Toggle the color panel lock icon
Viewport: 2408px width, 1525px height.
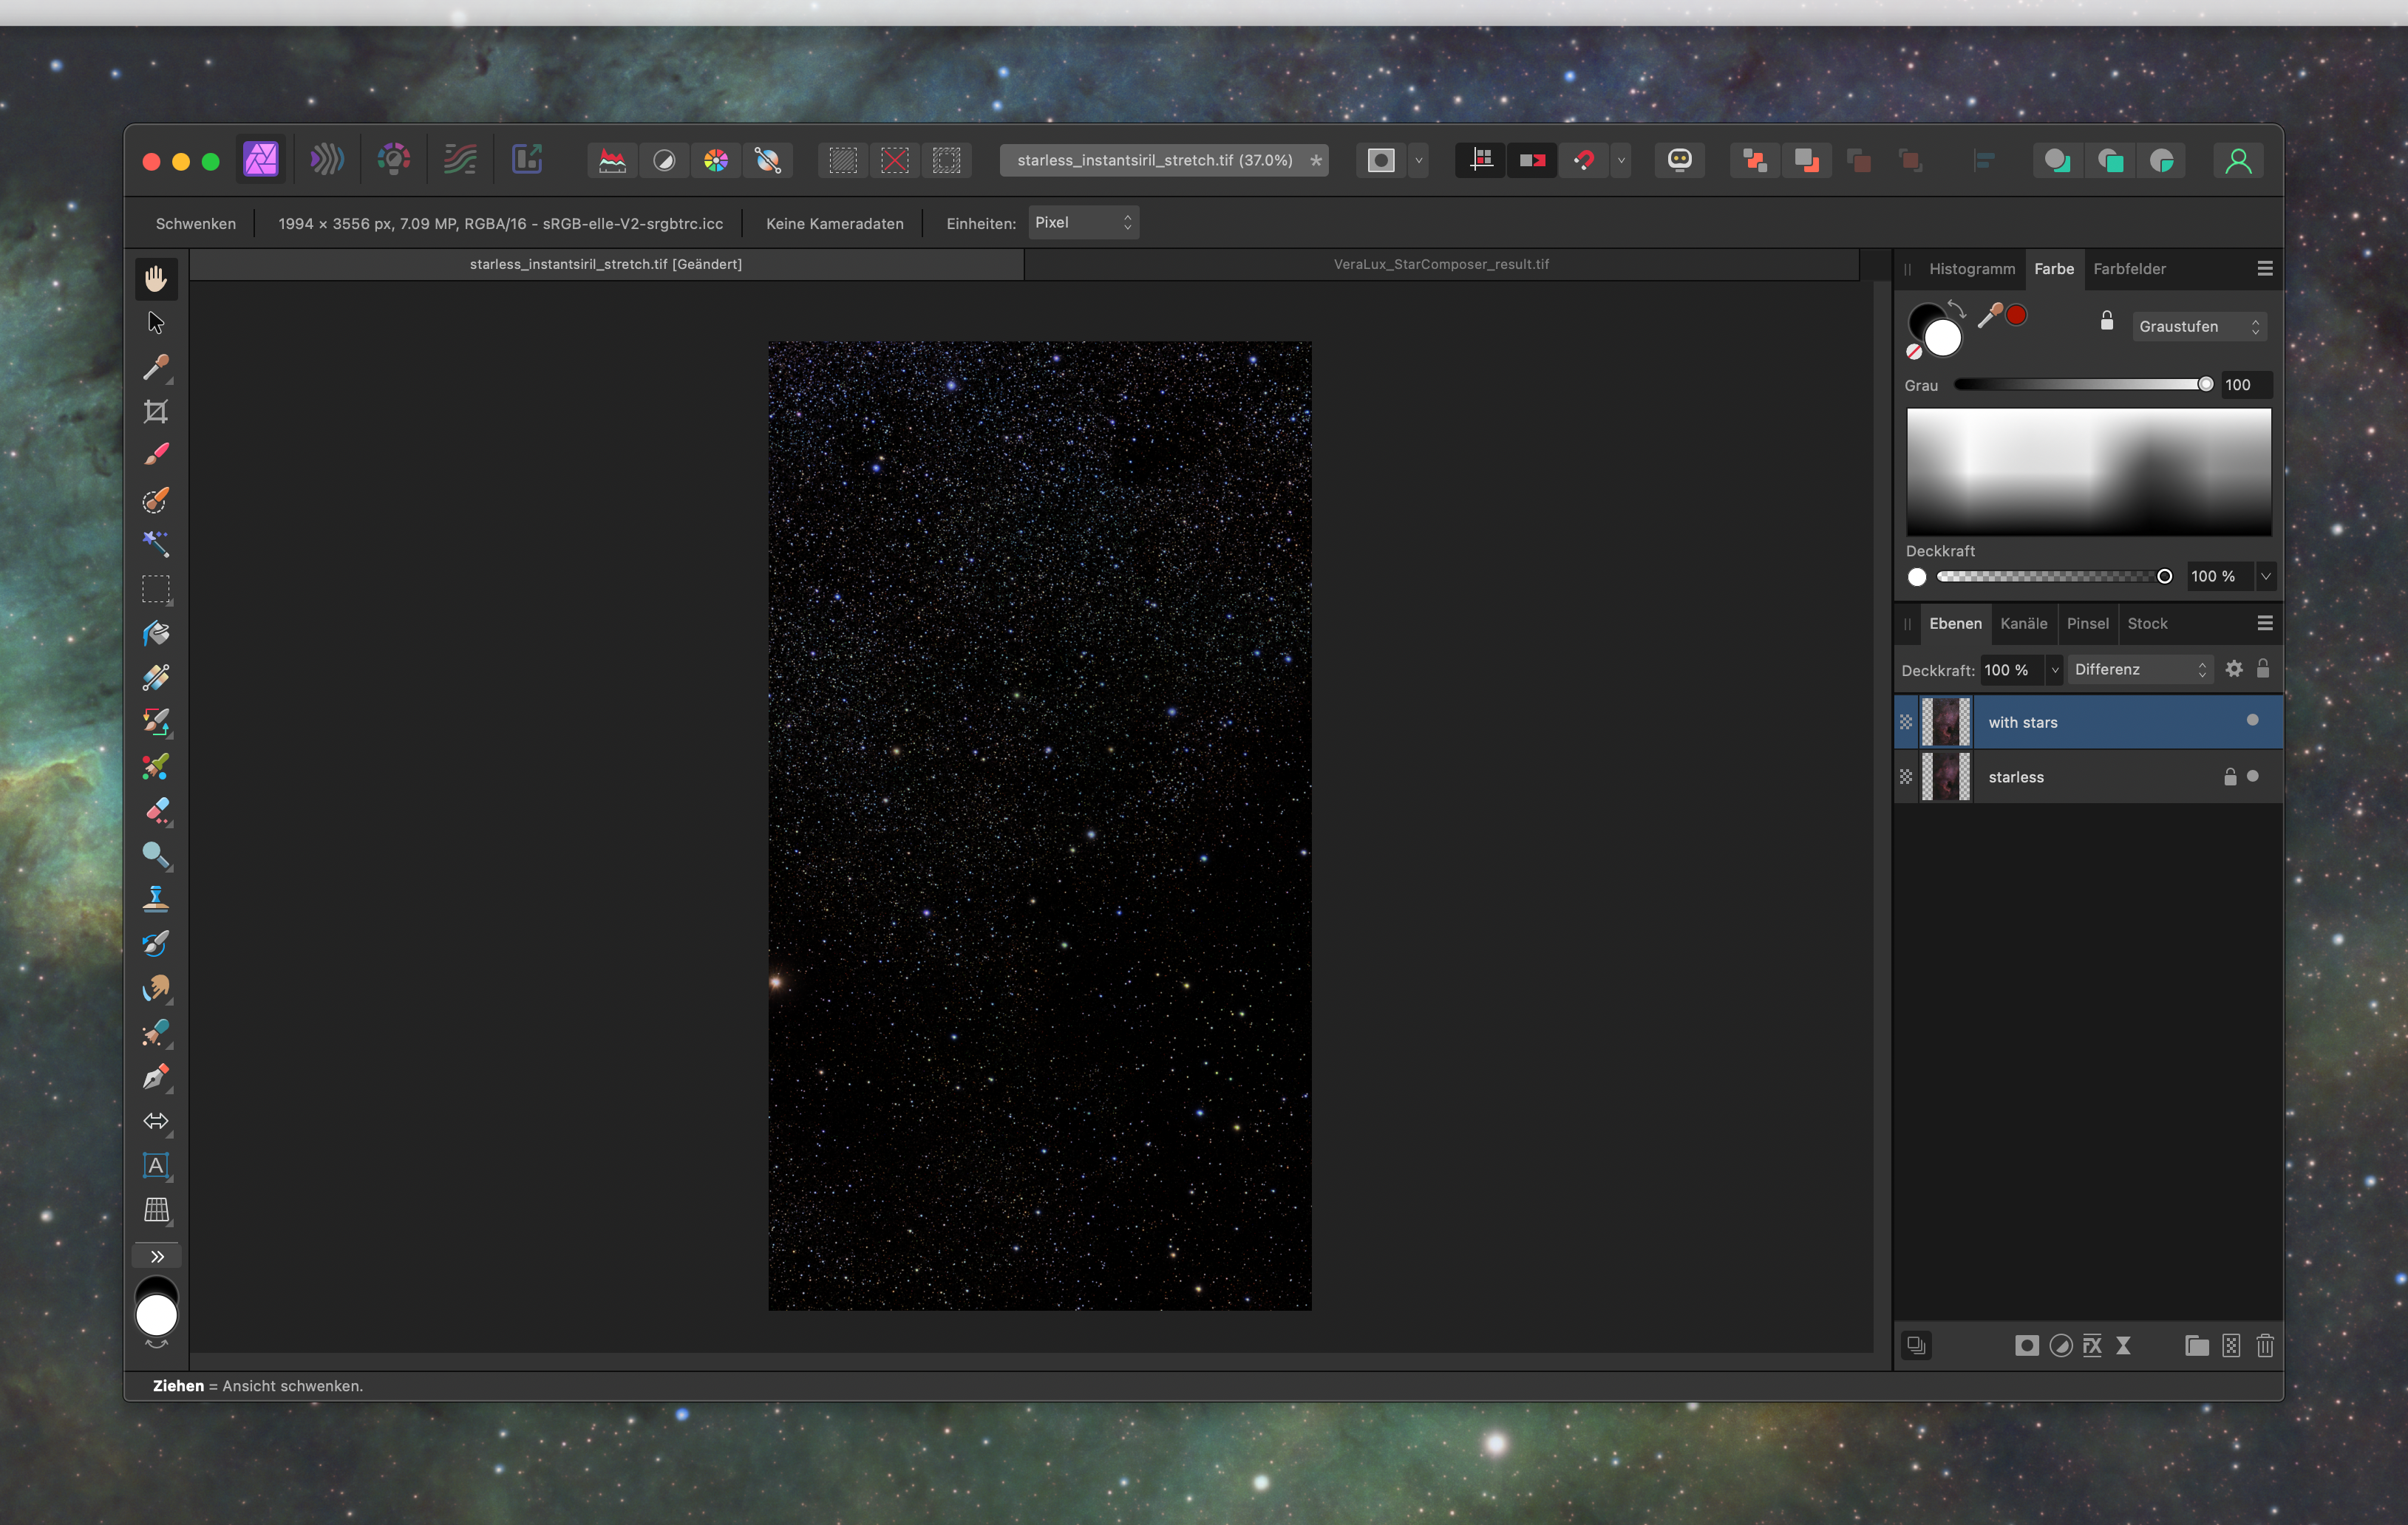[x=2107, y=320]
